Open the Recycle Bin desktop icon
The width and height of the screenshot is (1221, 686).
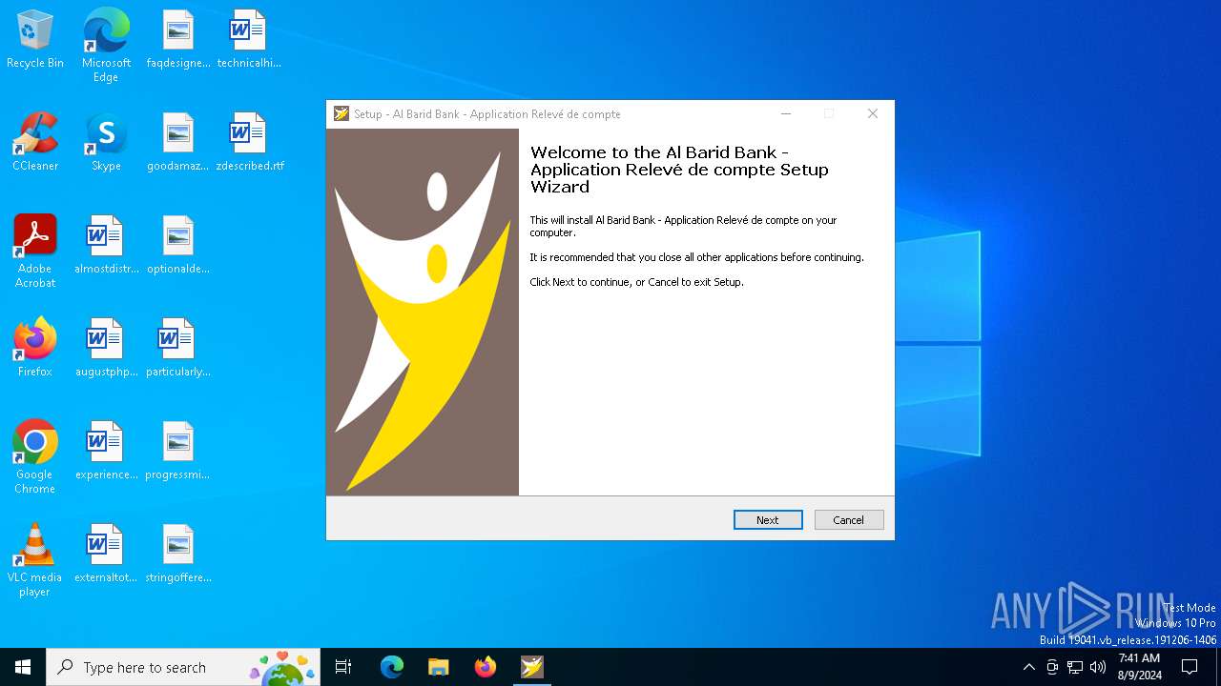(35, 39)
